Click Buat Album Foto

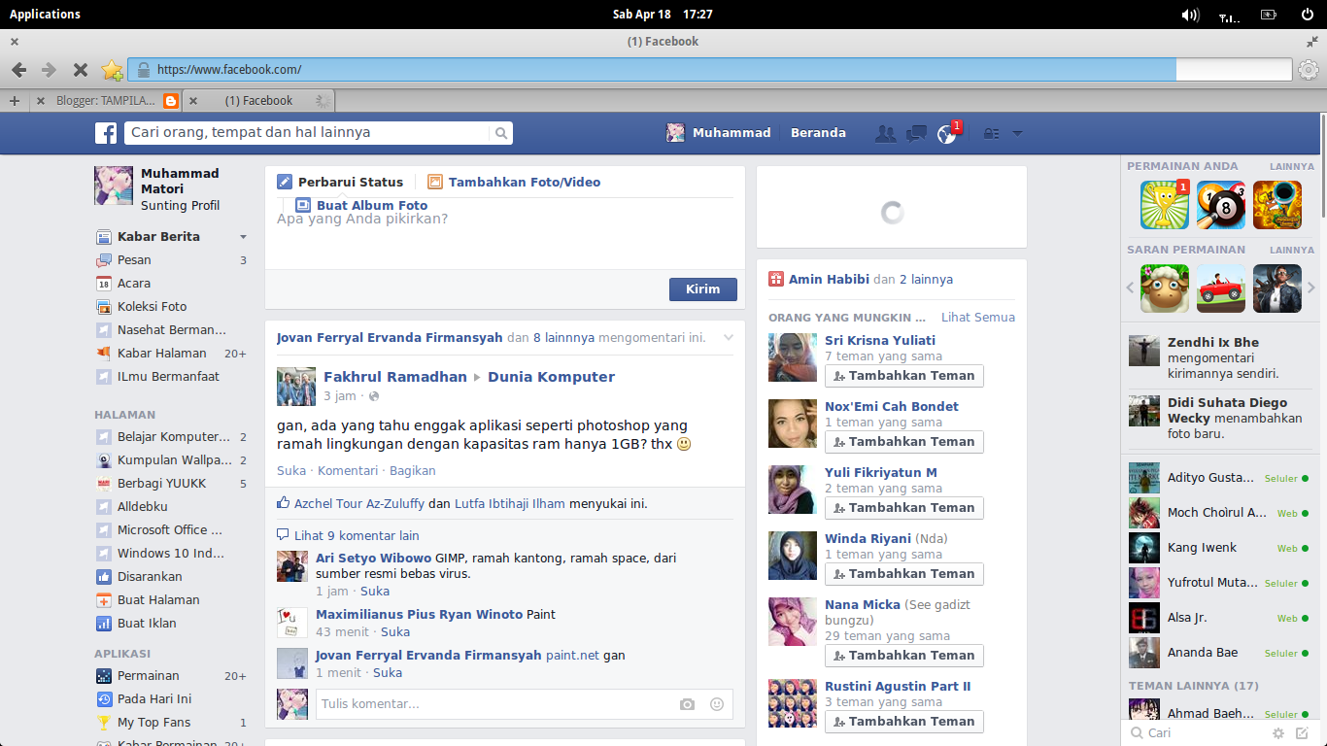tap(361, 205)
